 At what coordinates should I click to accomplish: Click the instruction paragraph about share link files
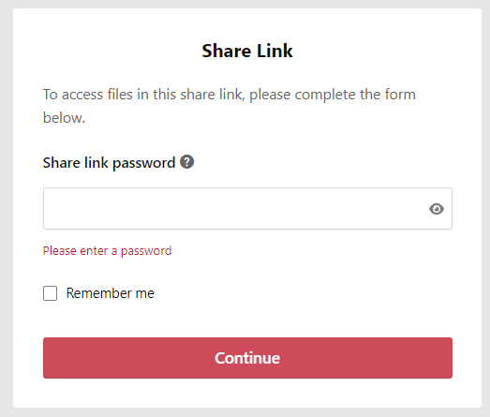point(229,106)
